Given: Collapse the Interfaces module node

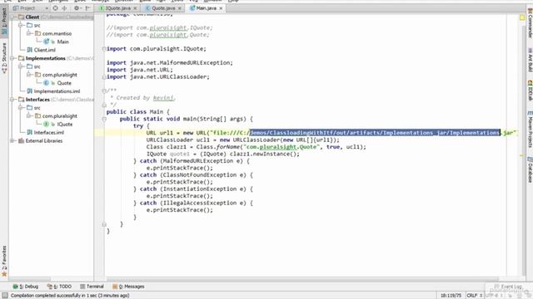Looking at the screenshot, I should pyautogui.click(x=12, y=100).
